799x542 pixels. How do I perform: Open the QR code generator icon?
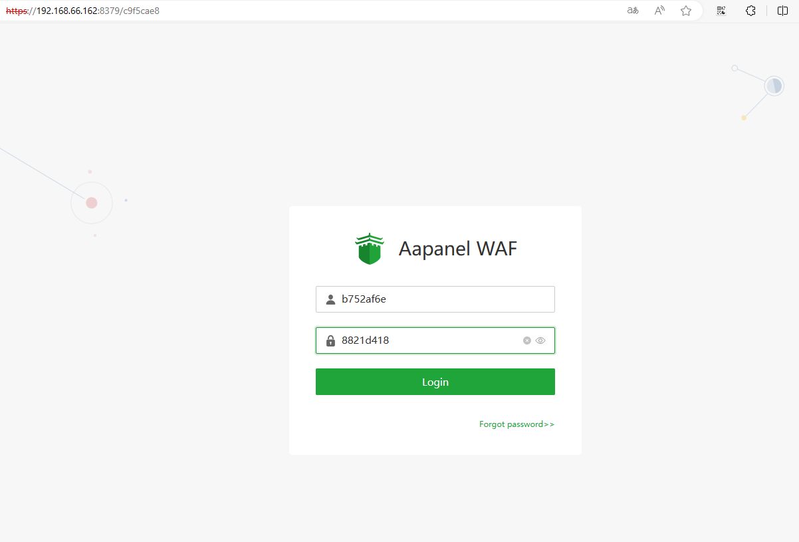[x=721, y=11]
